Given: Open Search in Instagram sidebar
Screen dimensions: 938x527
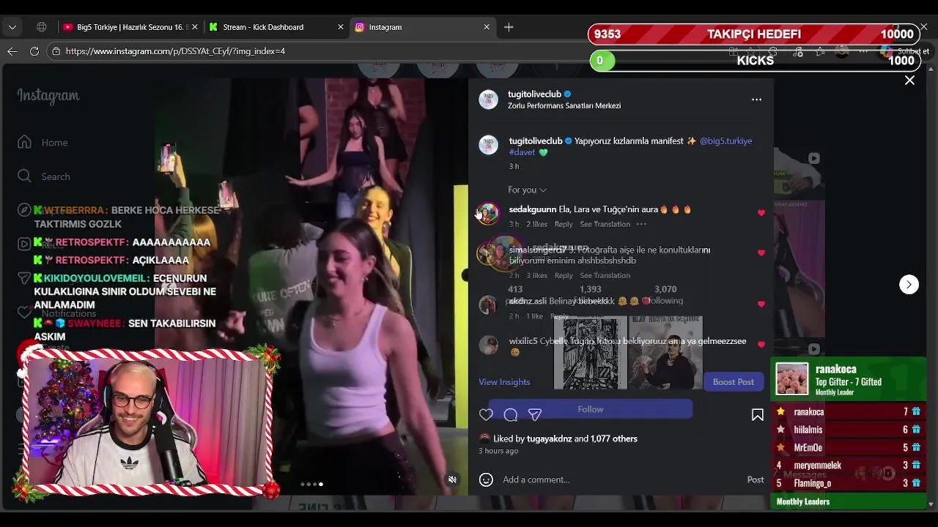Looking at the screenshot, I should [x=56, y=176].
